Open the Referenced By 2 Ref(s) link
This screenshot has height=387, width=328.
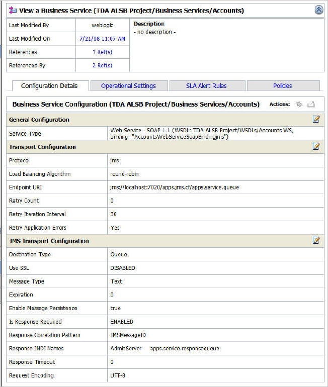[103, 65]
